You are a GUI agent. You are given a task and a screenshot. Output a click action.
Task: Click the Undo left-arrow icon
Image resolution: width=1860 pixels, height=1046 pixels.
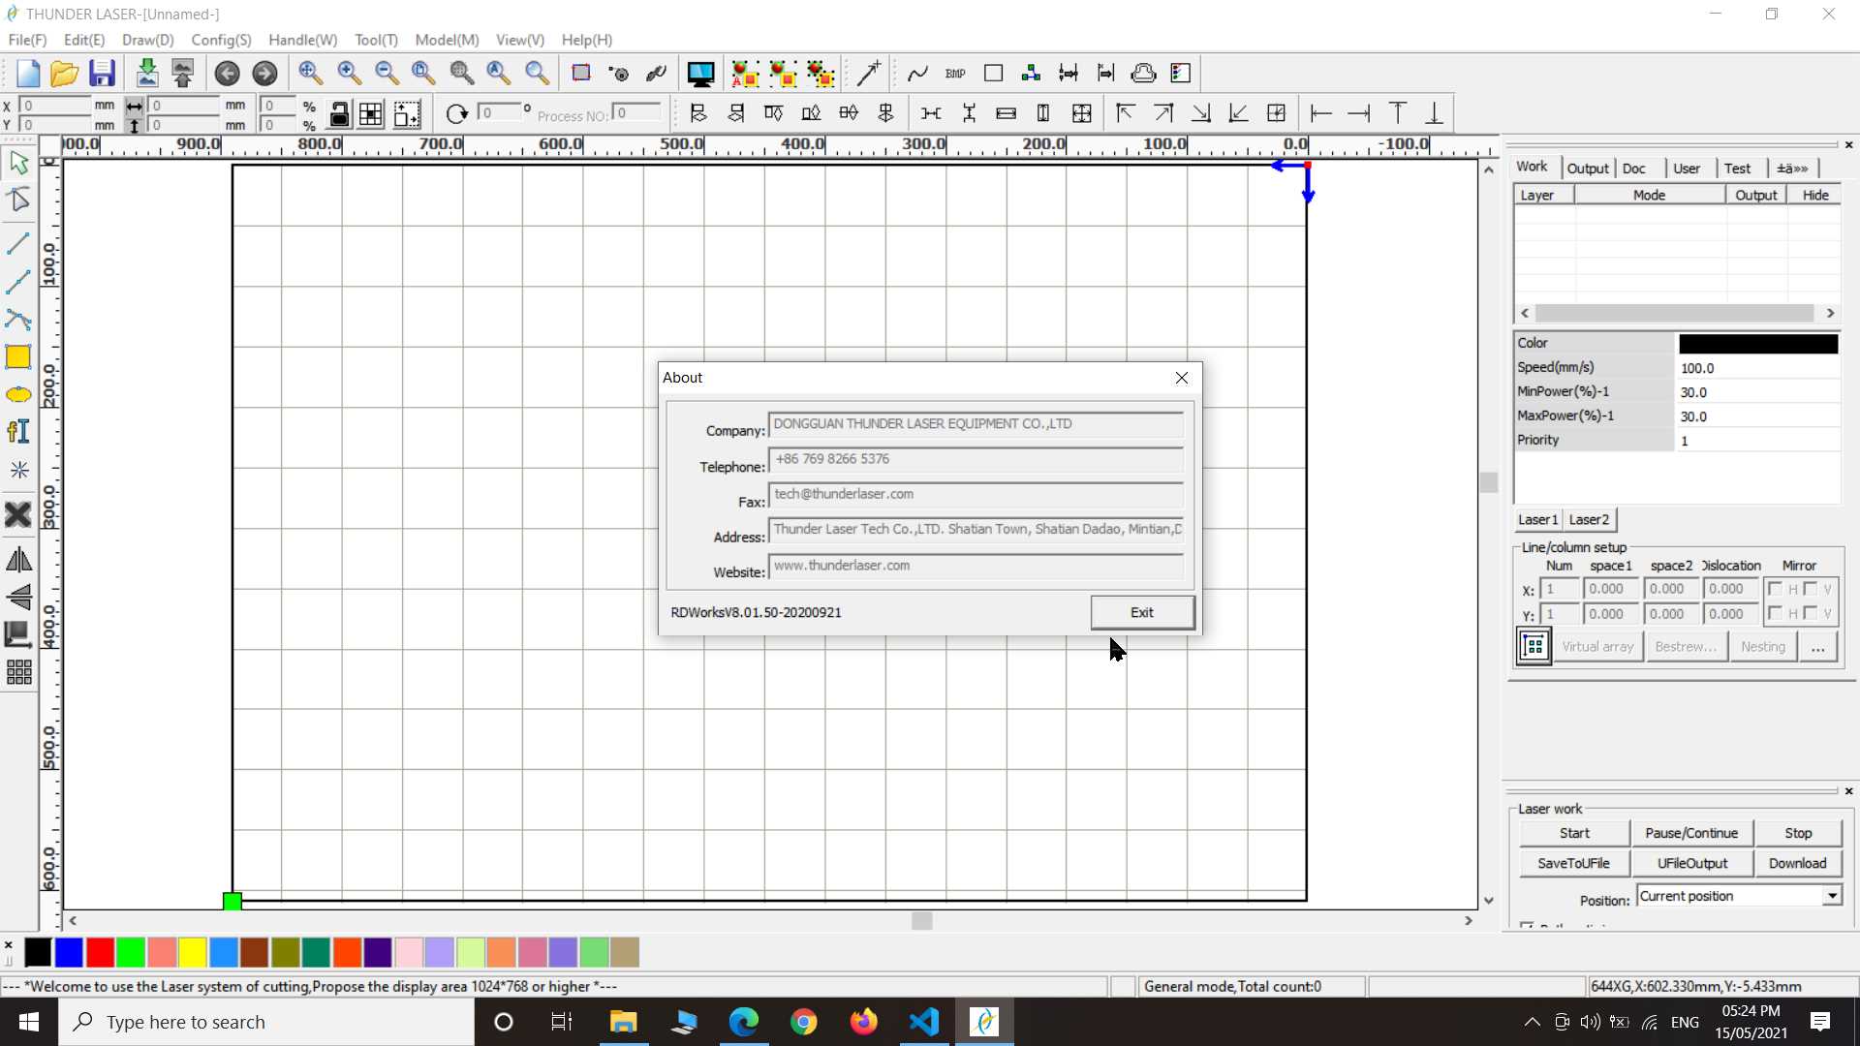tap(228, 74)
